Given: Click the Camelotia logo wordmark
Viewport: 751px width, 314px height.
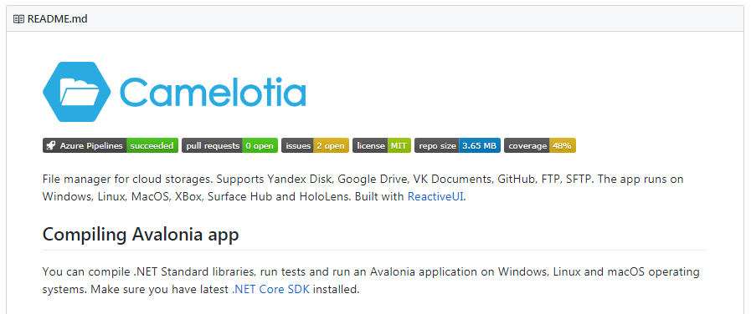Looking at the screenshot, I should [213, 92].
